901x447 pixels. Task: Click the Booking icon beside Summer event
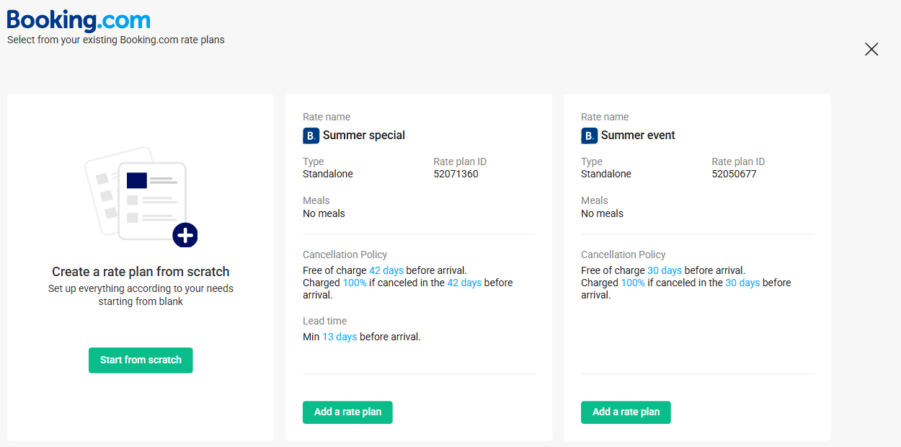pyautogui.click(x=589, y=136)
